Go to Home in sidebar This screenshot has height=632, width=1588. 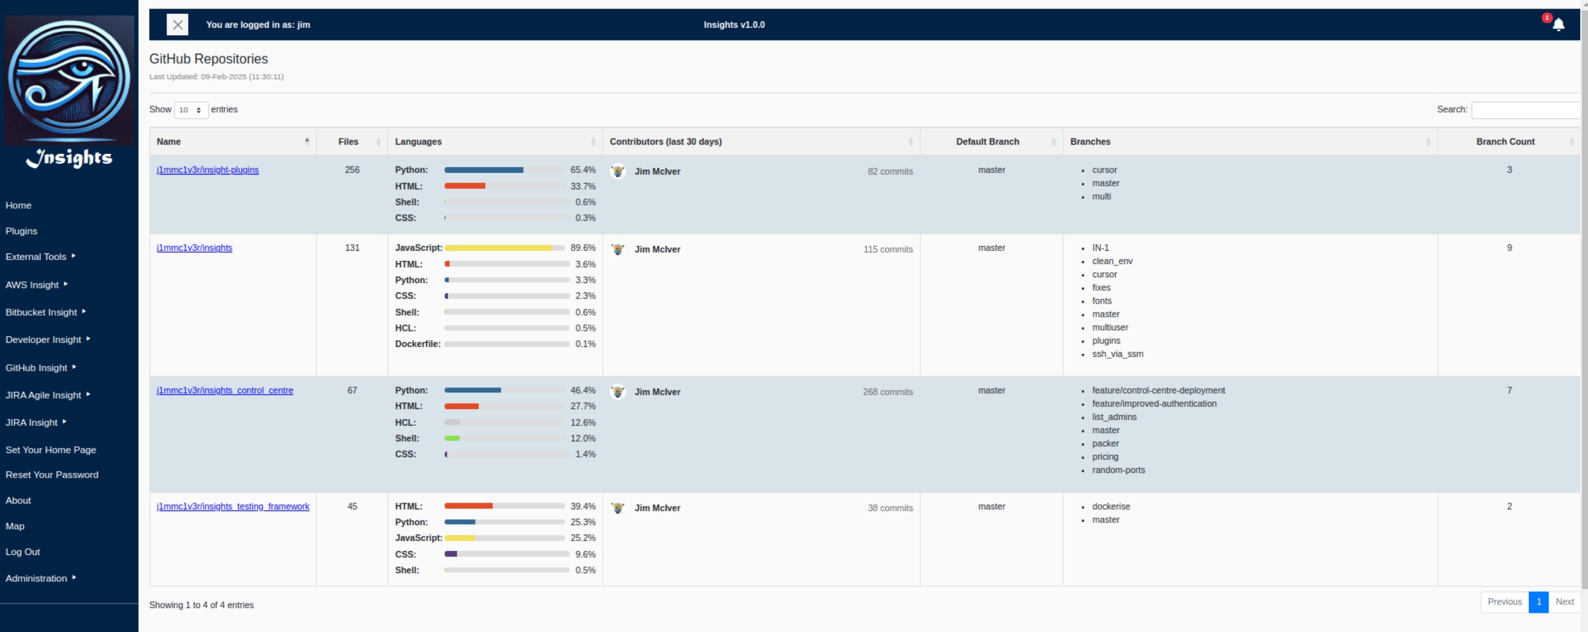coord(19,206)
